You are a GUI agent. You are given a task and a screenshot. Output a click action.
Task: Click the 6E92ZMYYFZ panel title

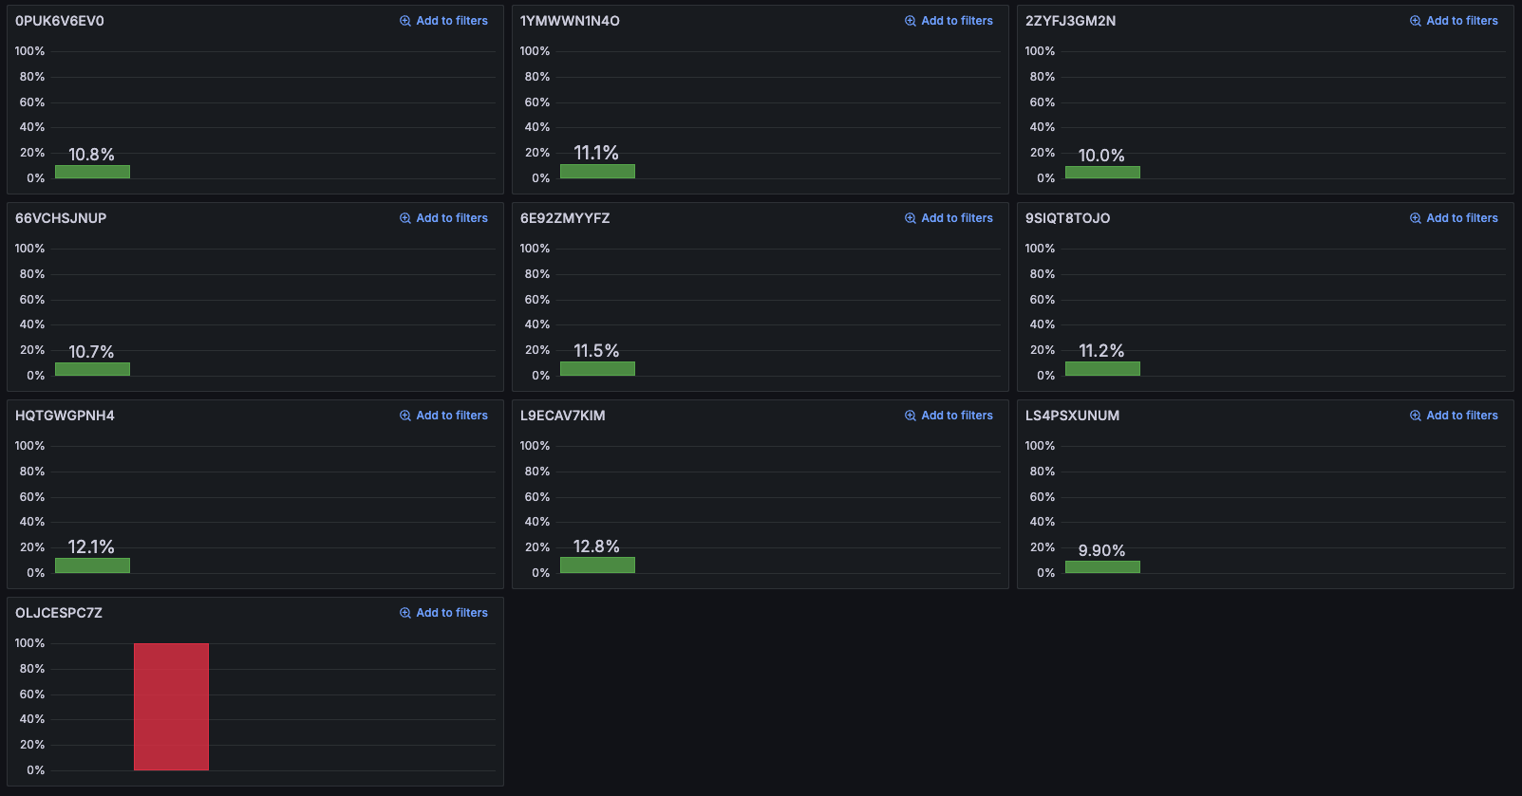click(566, 217)
